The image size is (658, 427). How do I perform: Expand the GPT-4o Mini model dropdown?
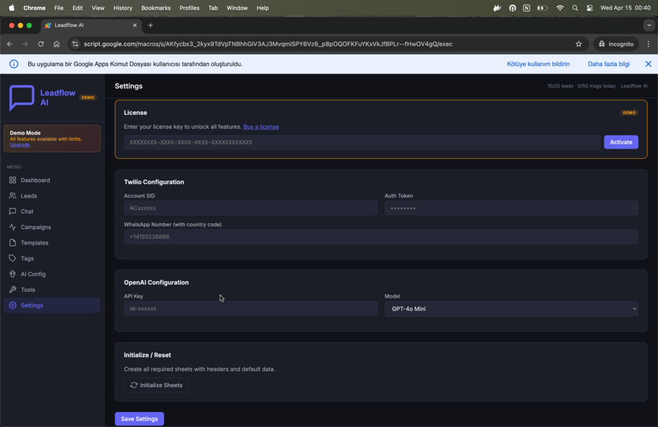[511, 309]
